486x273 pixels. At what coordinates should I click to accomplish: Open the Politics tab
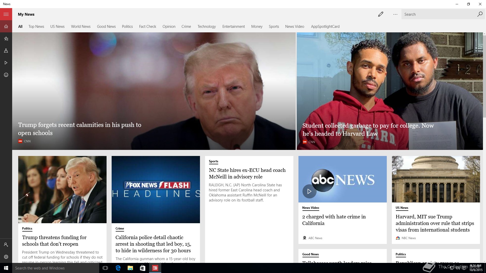[127, 27]
